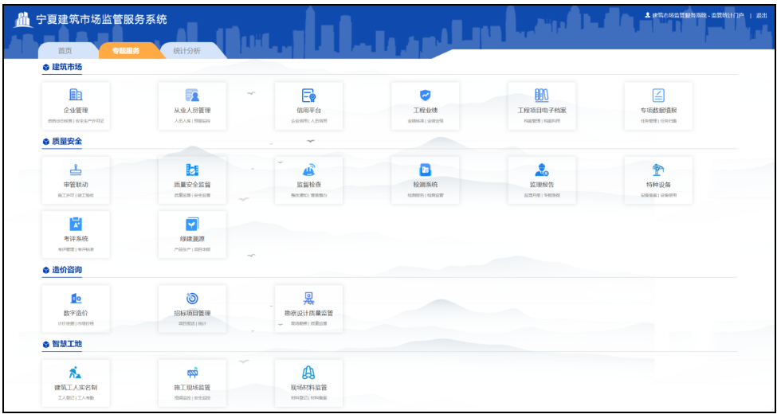Switch to the 统计分析 tab
The width and height of the screenshot is (777, 418).
[186, 51]
